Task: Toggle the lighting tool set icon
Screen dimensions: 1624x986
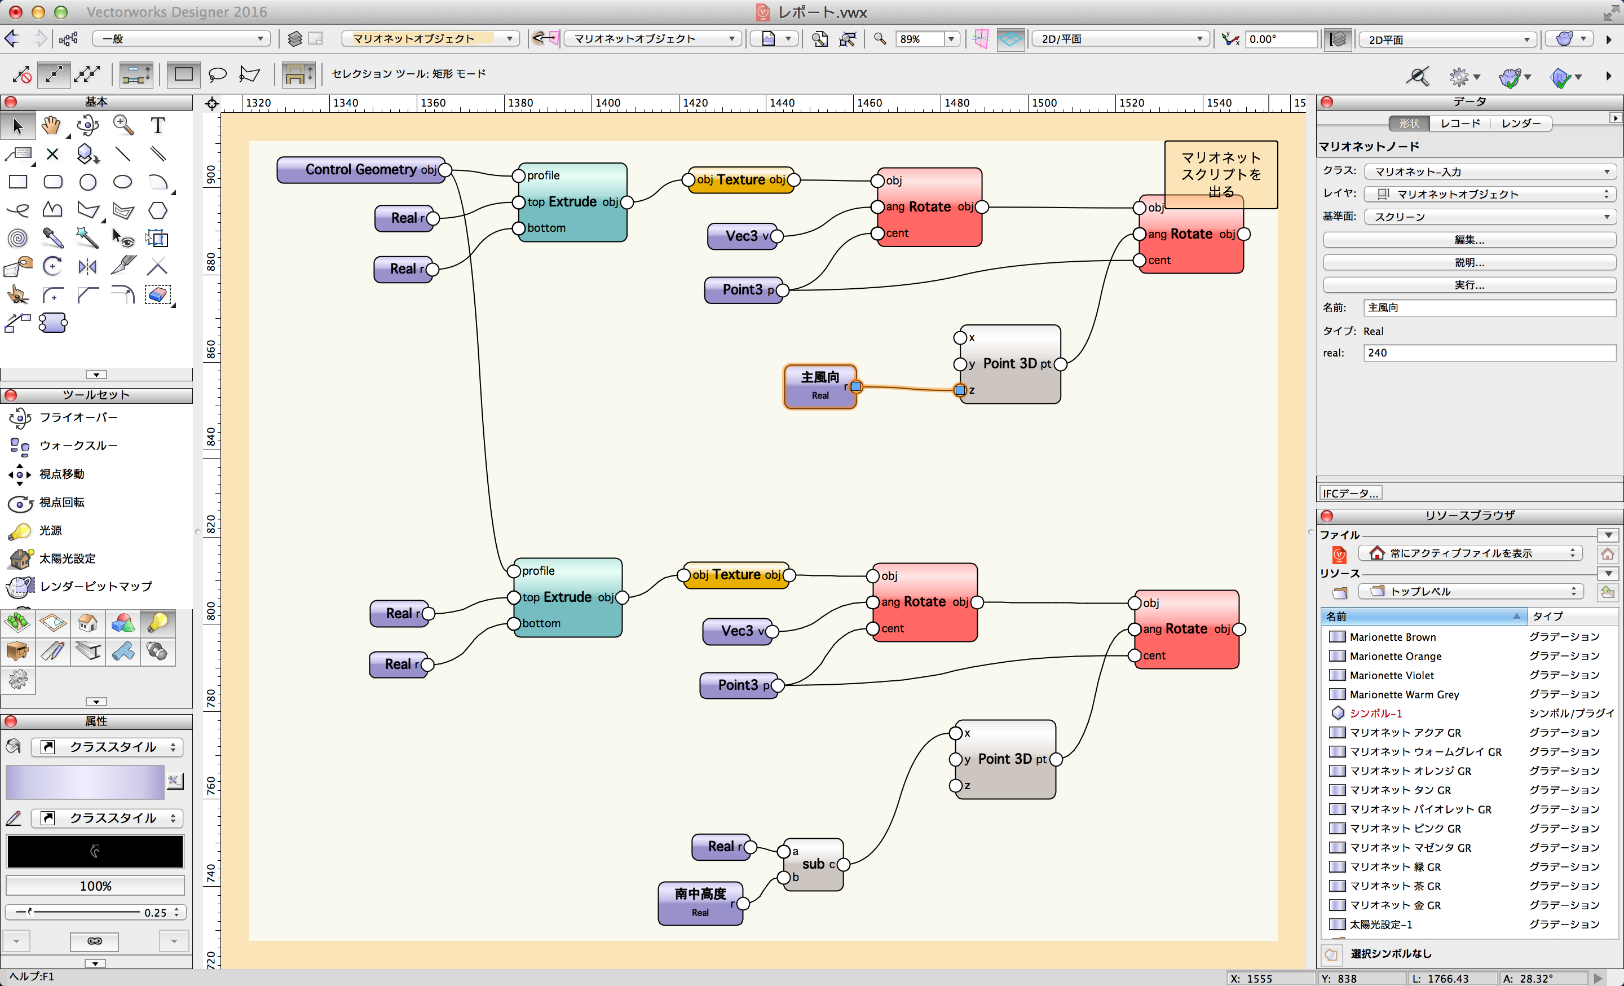Action: [x=158, y=623]
